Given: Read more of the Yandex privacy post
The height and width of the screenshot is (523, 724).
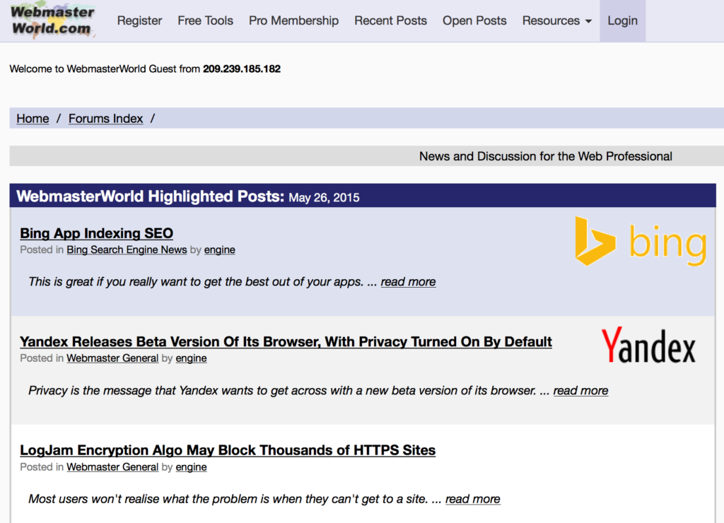Looking at the screenshot, I should click(x=581, y=391).
